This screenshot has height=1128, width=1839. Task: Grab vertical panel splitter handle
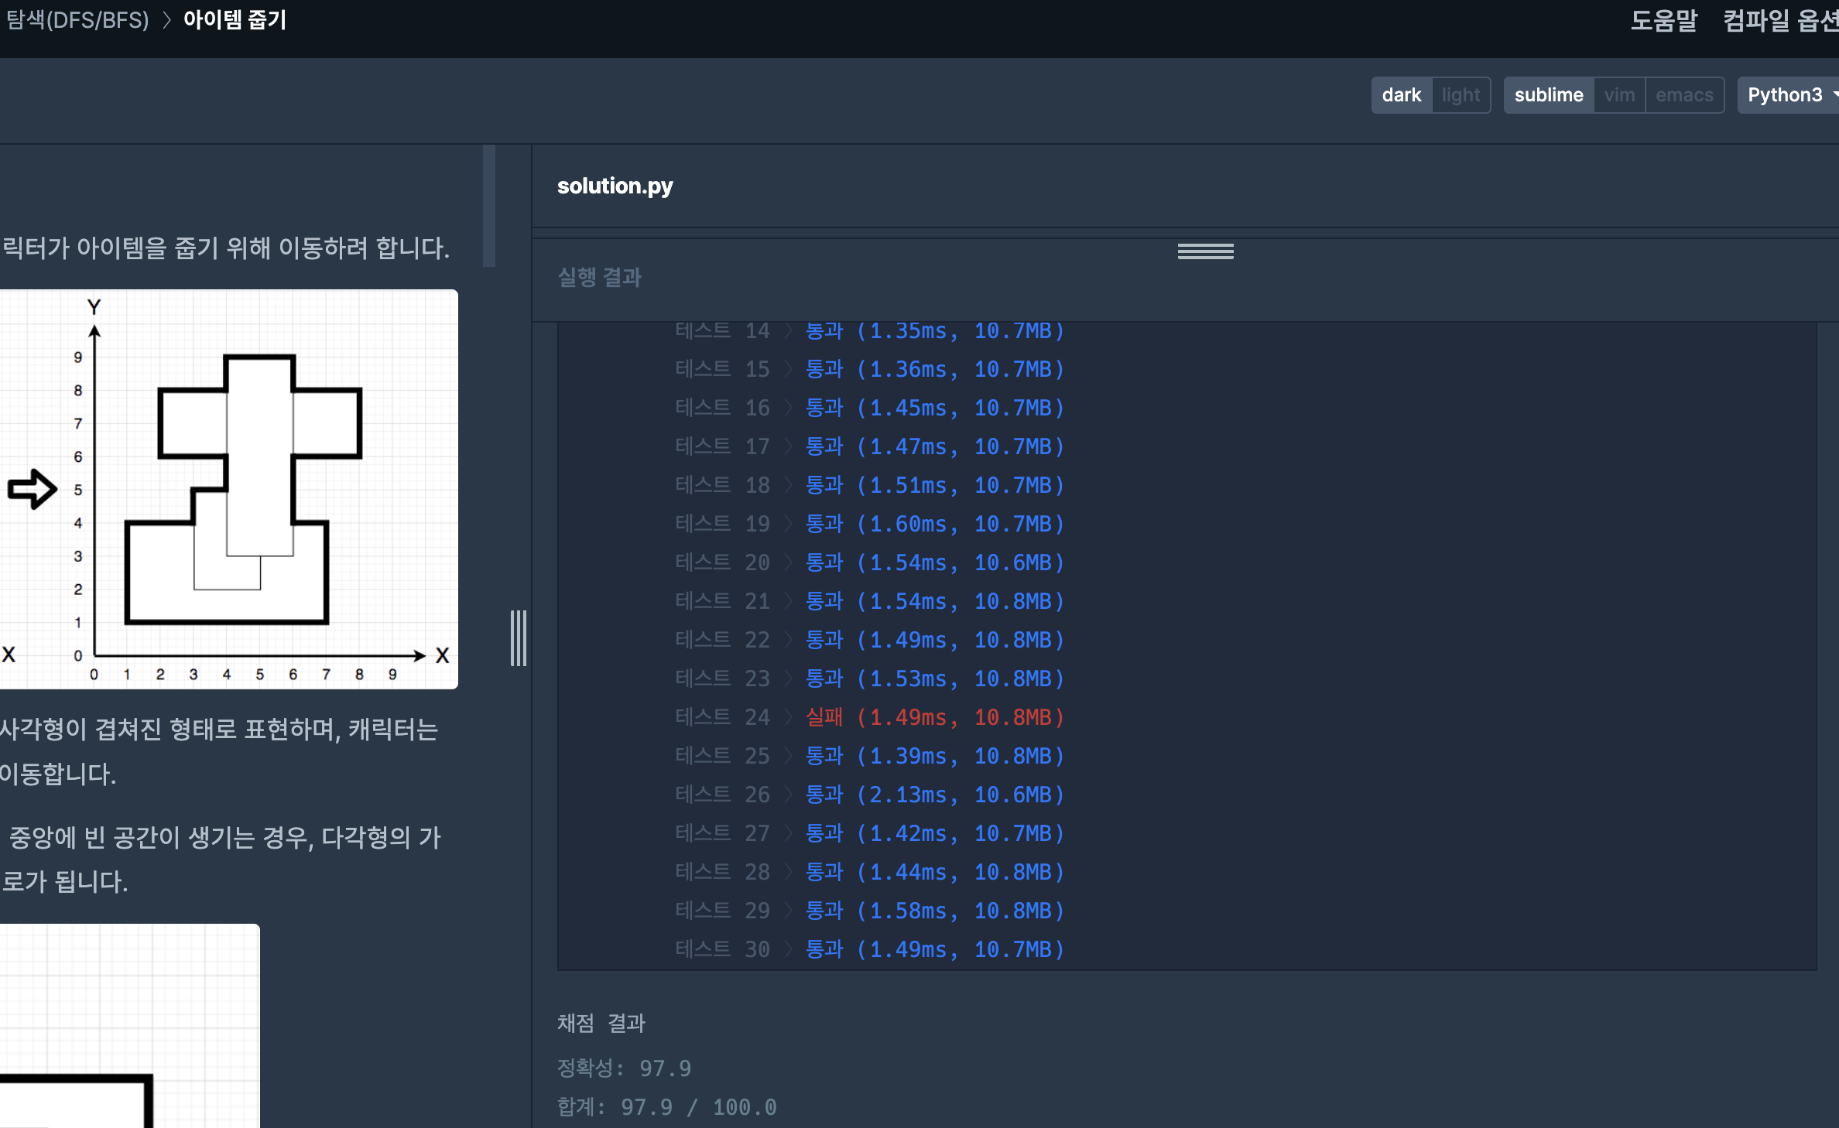pyautogui.click(x=519, y=638)
